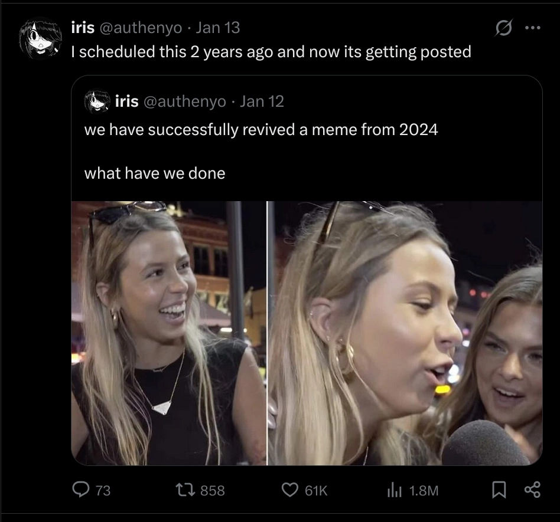The height and width of the screenshot is (522, 560).
Task: Click the bold "iris" name on main tweet
Action: (x=82, y=27)
